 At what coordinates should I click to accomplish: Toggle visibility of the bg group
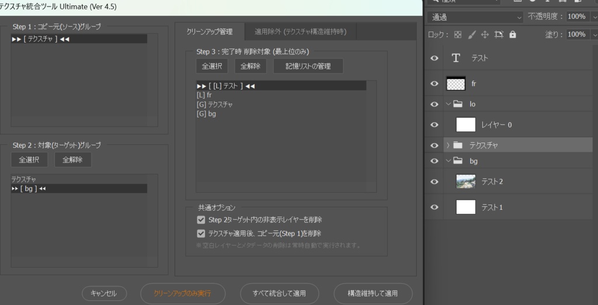pos(434,161)
